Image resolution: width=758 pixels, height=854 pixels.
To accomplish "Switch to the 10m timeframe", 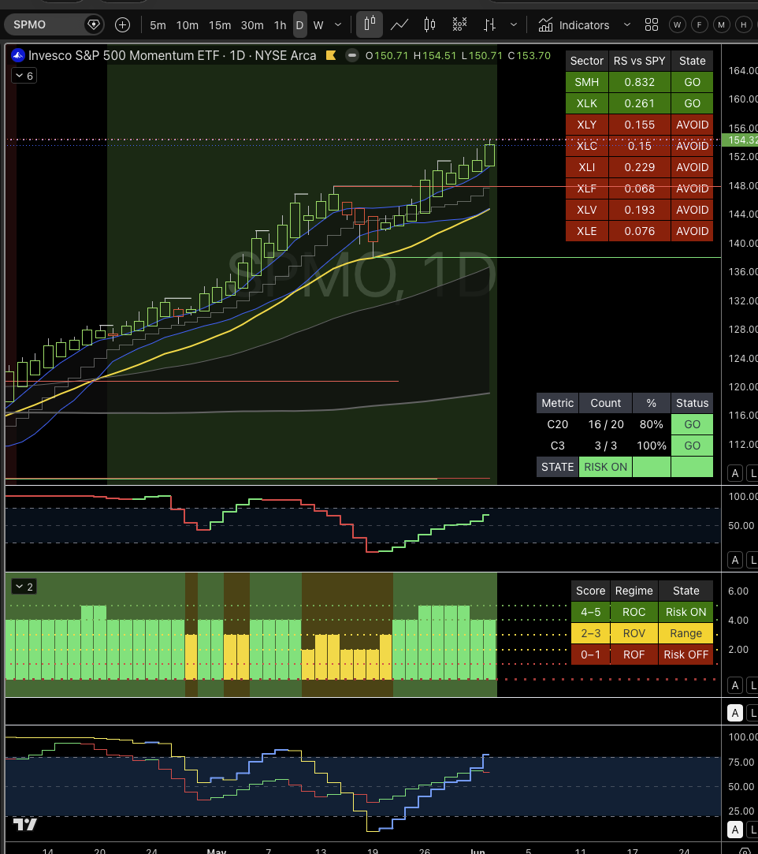I will pyautogui.click(x=188, y=25).
